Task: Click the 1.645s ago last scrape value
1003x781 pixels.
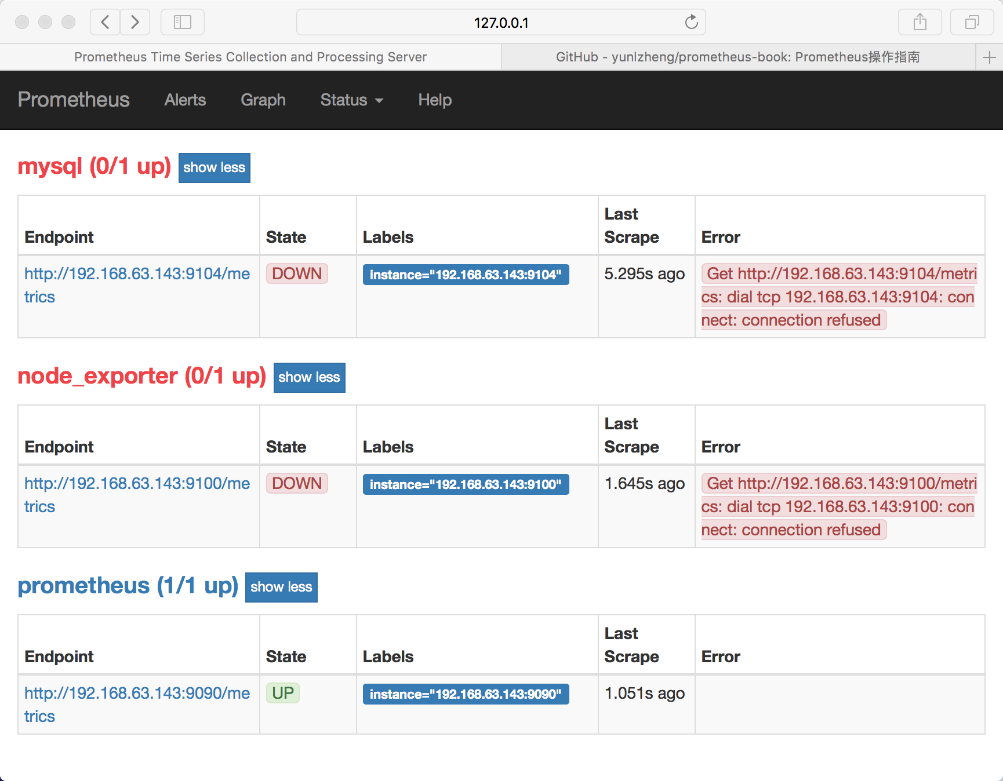Action: [x=644, y=483]
